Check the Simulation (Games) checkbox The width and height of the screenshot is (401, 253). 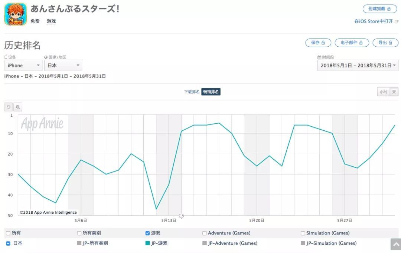click(303, 233)
